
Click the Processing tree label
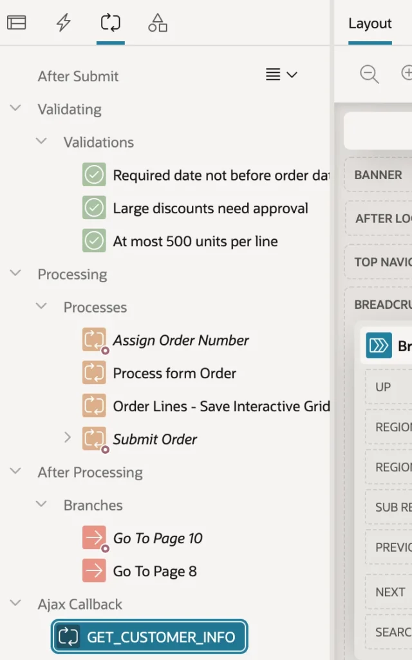(72, 274)
